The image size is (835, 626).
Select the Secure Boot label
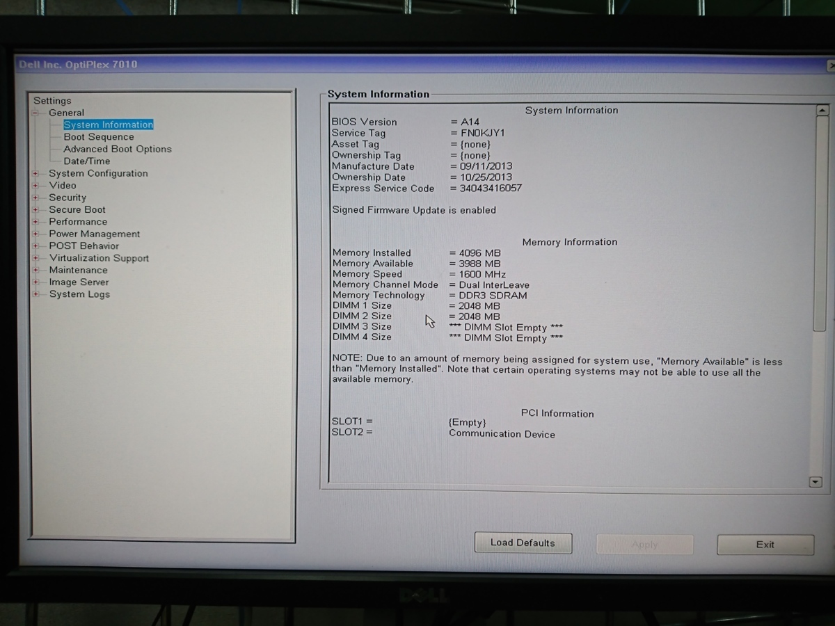pos(77,209)
